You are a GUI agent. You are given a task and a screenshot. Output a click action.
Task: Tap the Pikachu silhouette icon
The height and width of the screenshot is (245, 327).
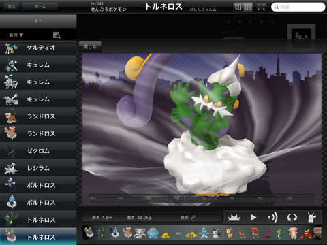pyautogui.click(x=311, y=218)
